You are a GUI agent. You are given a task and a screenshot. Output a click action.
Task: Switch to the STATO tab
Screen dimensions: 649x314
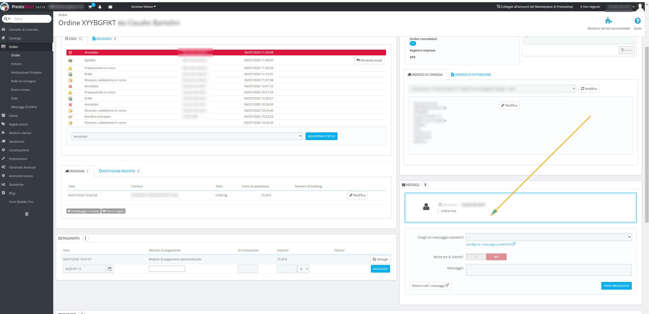coord(74,39)
